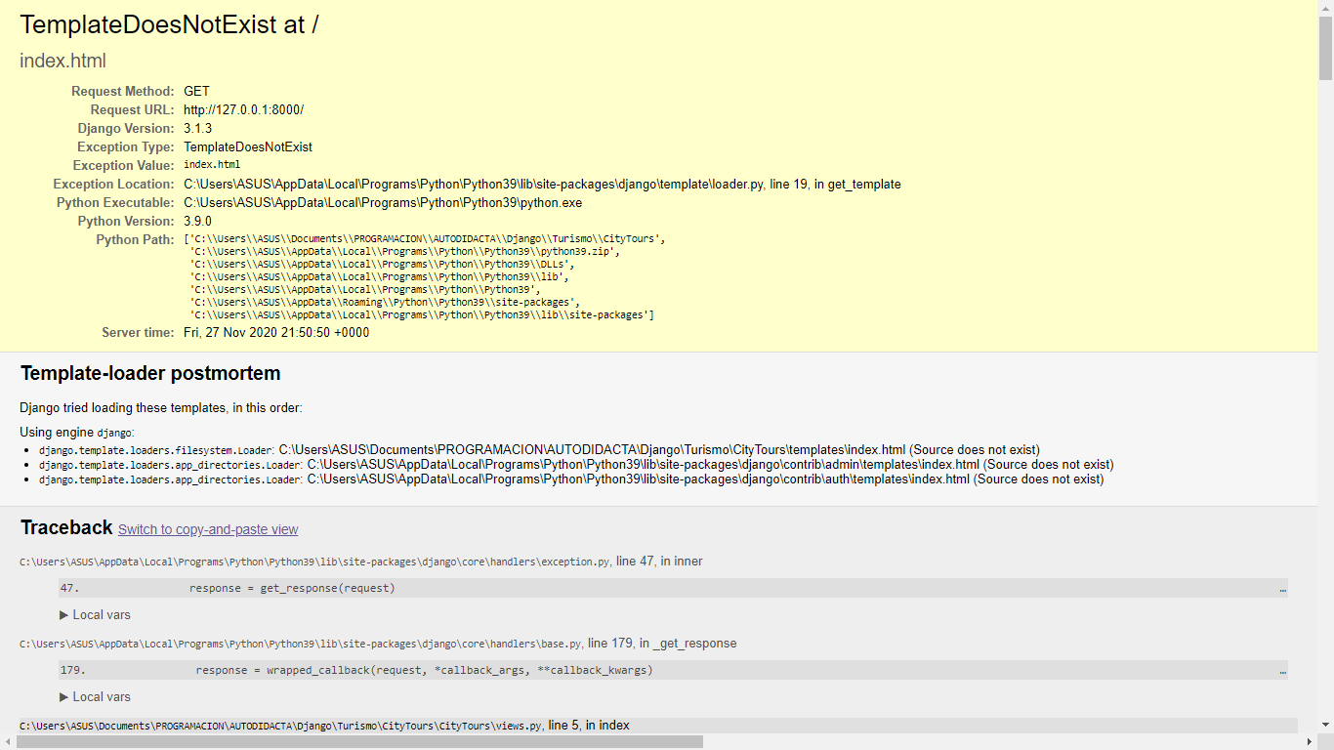
Task: Click 'Django tried loading these templates' text
Action: pos(161,408)
